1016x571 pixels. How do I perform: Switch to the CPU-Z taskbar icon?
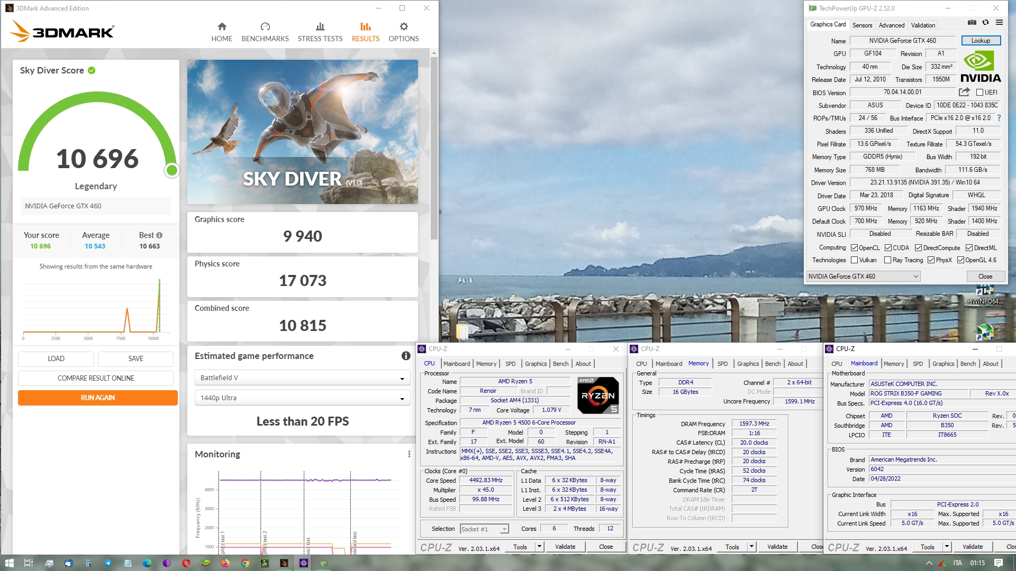(304, 563)
